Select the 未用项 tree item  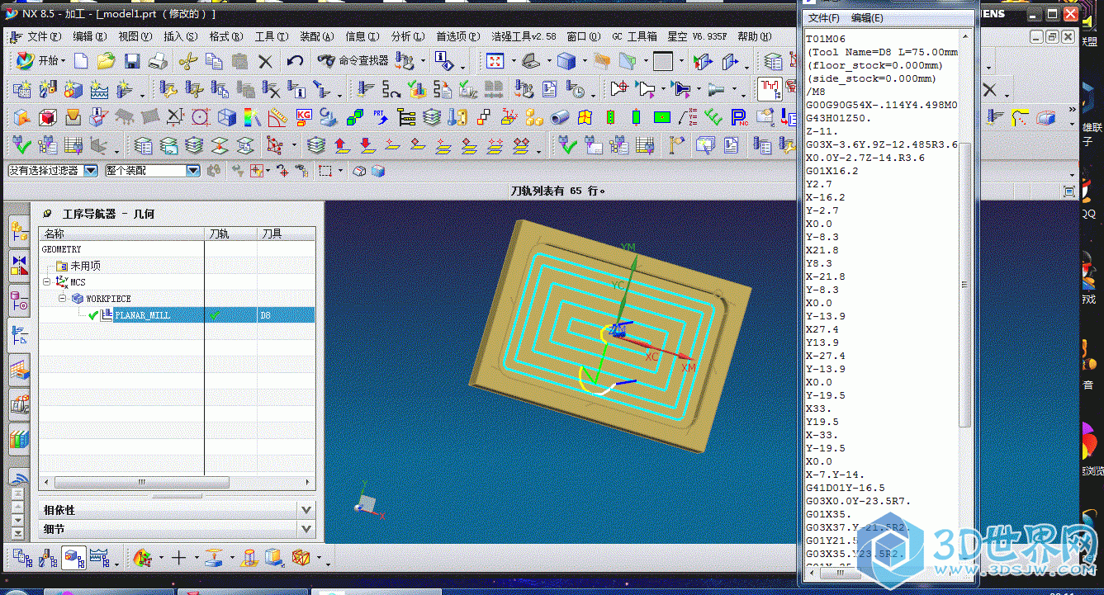click(x=84, y=266)
